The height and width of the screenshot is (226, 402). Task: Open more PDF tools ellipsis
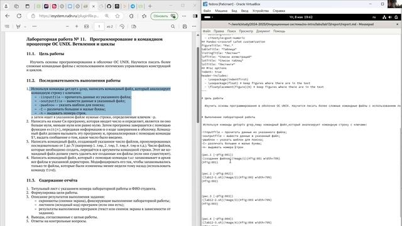click(x=35, y=26)
